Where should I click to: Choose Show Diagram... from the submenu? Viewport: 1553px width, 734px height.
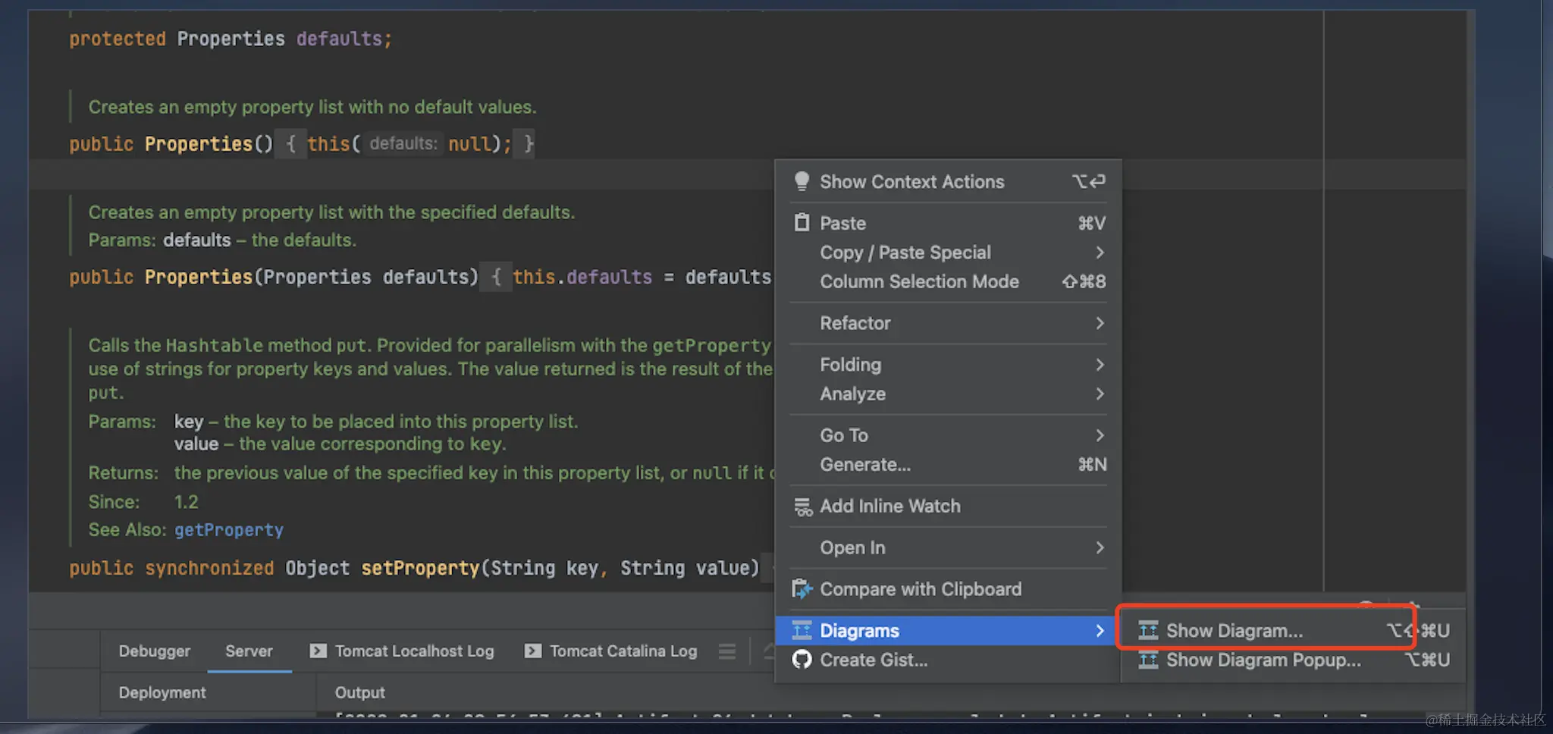pyautogui.click(x=1234, y=631)
